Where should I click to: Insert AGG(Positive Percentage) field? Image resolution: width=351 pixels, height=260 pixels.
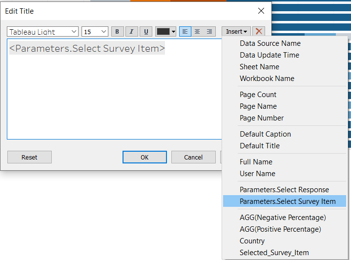280,229
